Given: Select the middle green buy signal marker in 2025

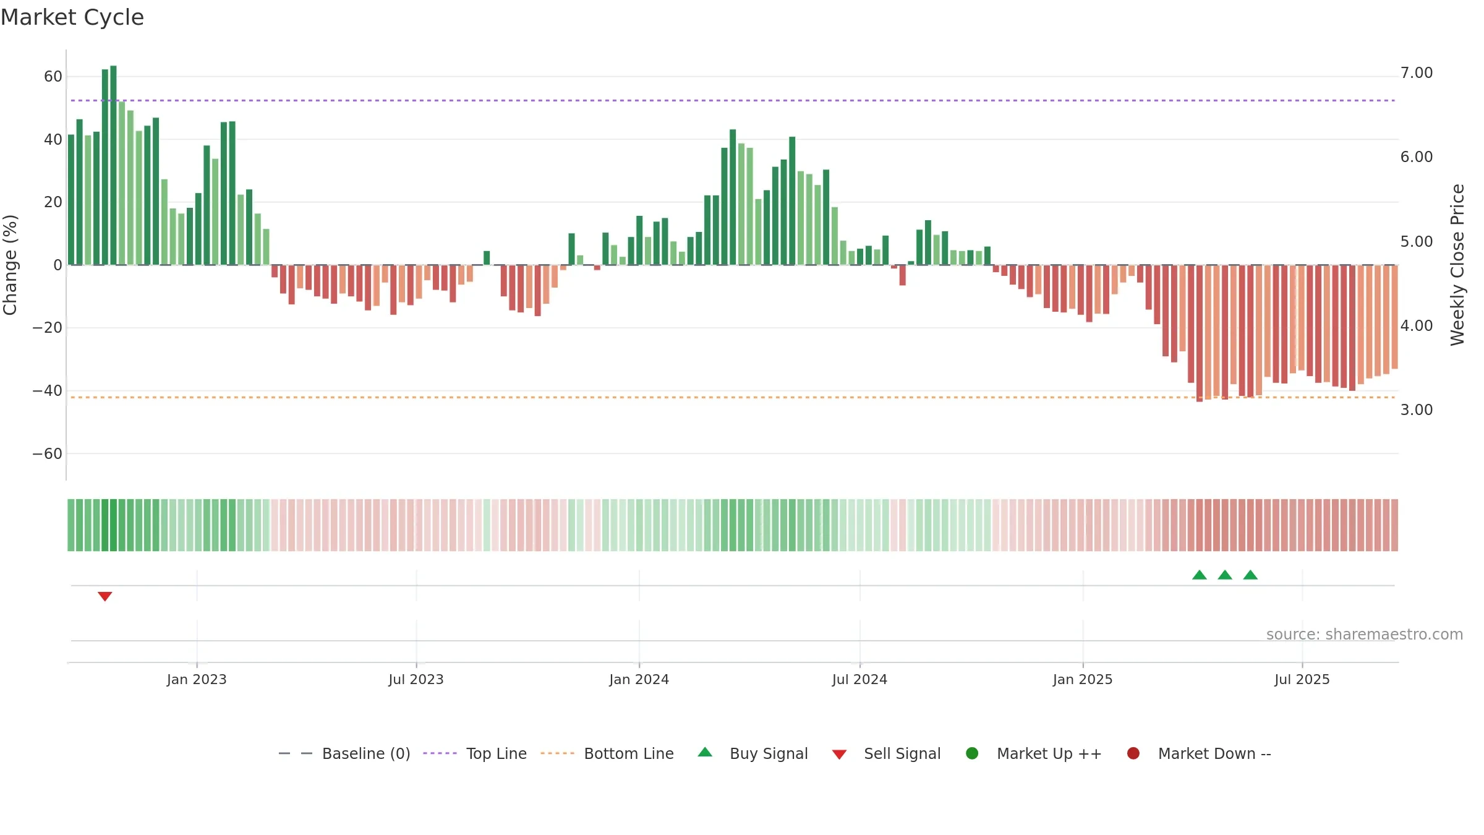Looking at the screenshot, I should click(1225, 575).
